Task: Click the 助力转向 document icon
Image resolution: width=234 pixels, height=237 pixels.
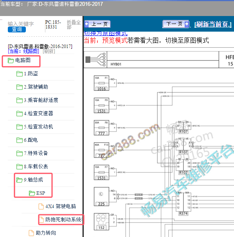Action: (x=31, y=233)
